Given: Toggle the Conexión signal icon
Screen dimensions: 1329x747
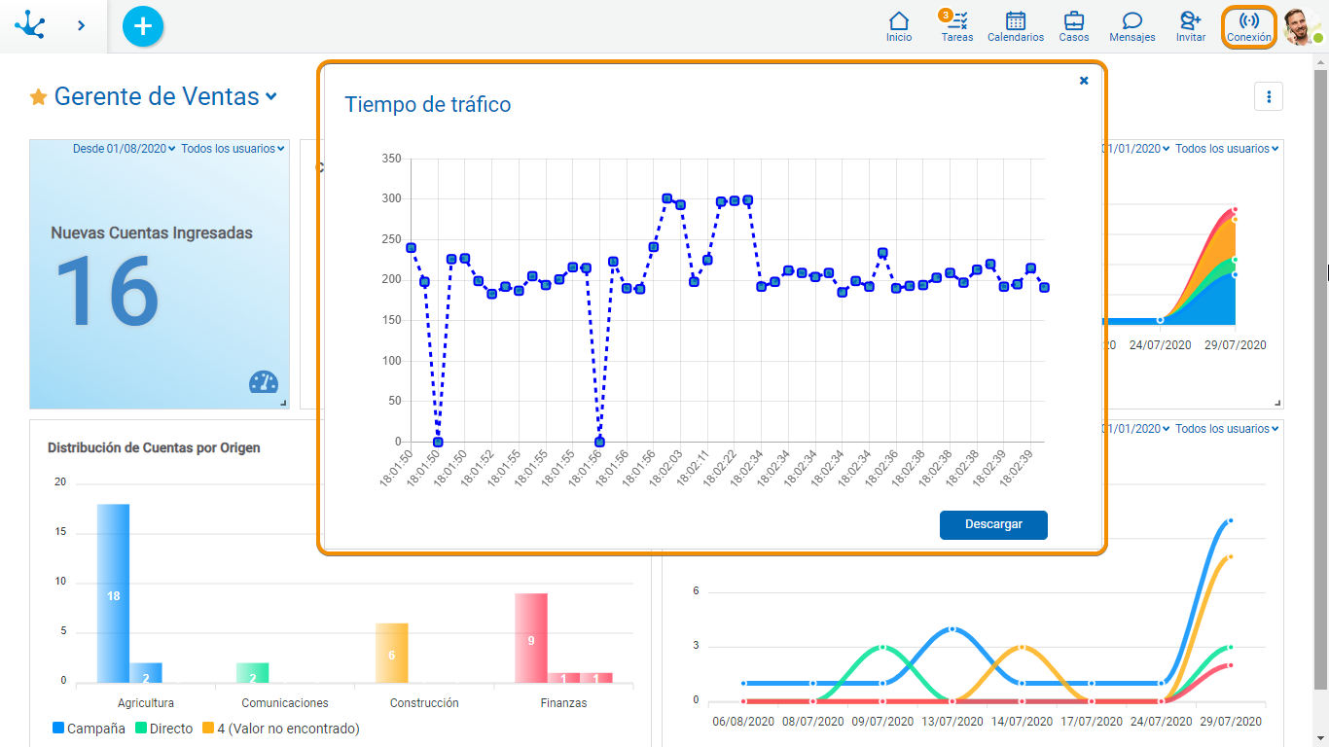Looking at the screenshot, I should tap(1248, 26).
